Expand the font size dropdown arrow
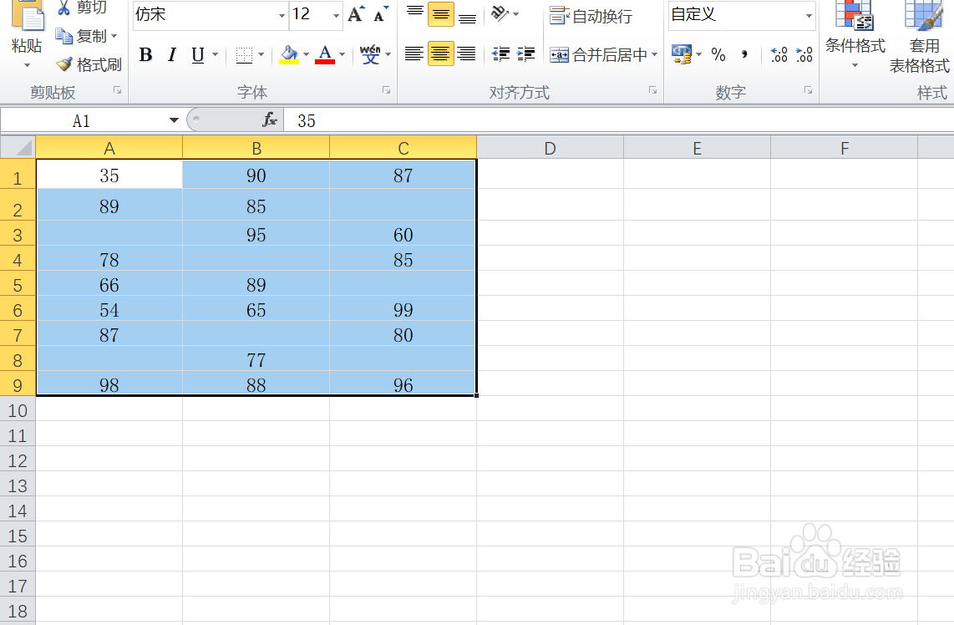The width and height of the screenshot is (954, 625). pos(337,15)
